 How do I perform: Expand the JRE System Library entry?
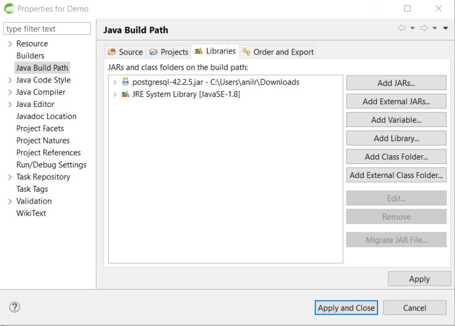click(x=115, y=94)
